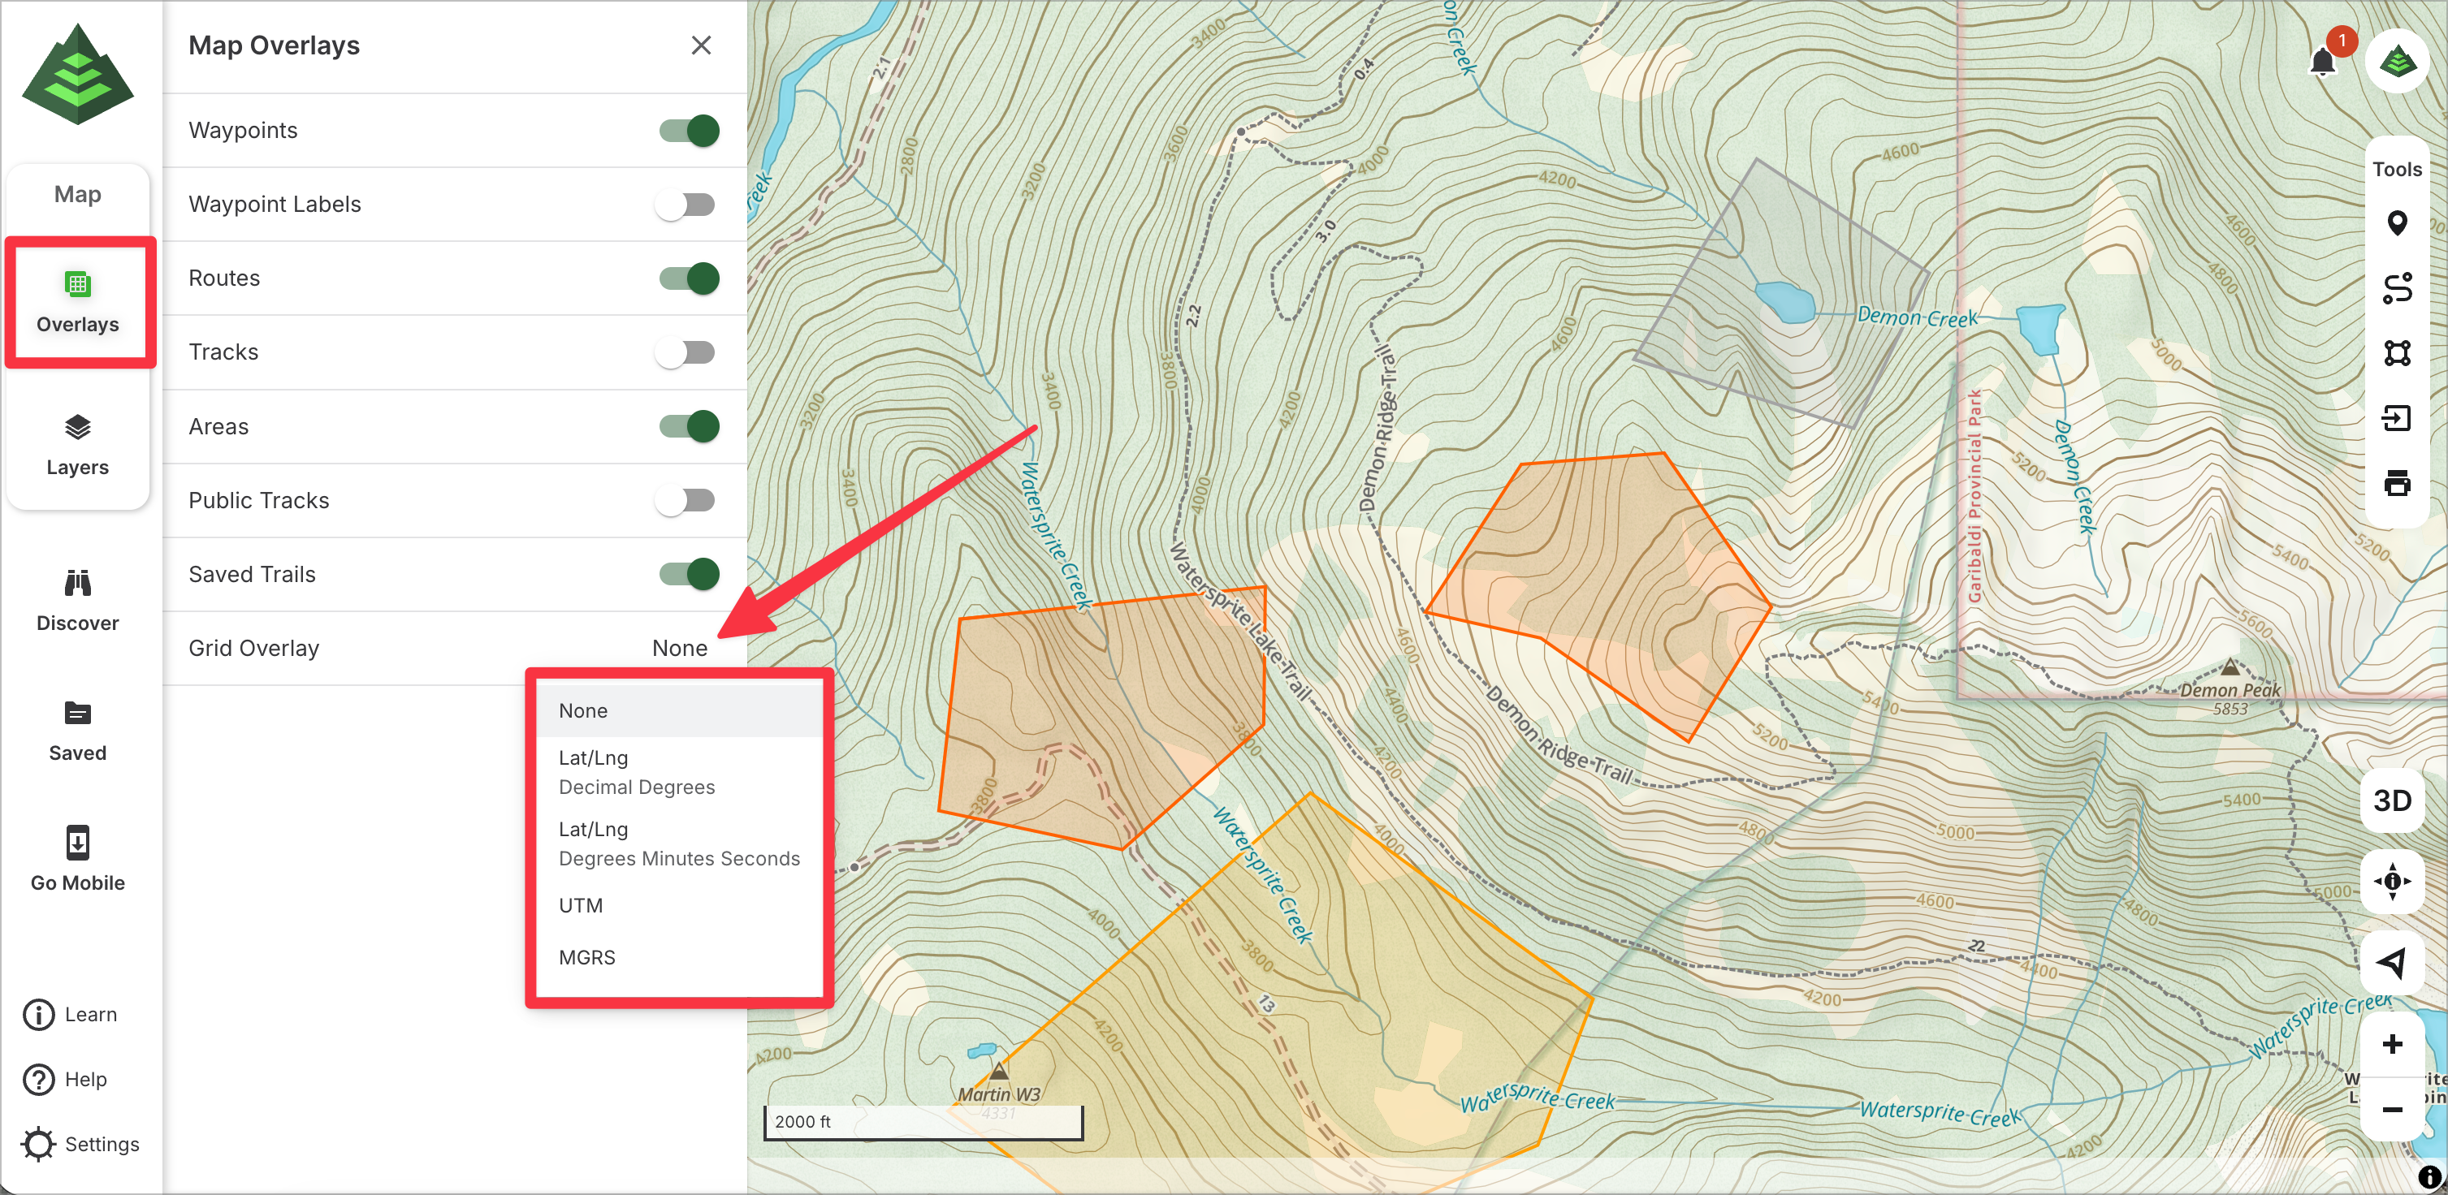Open the Saved sidebar section
2448x1195 pixels.
coord(77,731)
